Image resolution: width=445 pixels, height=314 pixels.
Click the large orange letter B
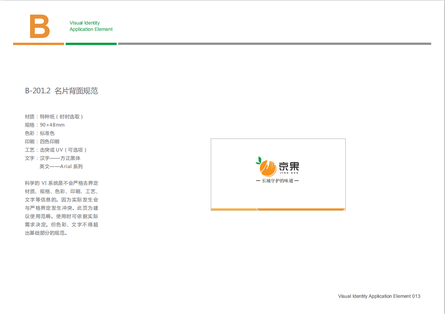[x=40, y=26]
